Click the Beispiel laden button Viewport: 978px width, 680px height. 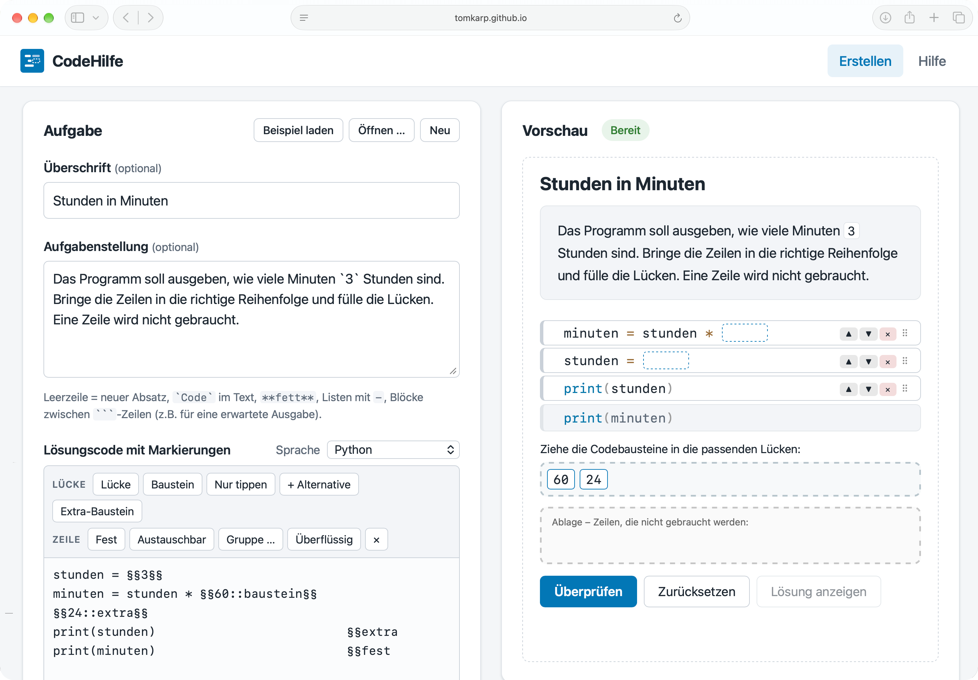[298, 130]
